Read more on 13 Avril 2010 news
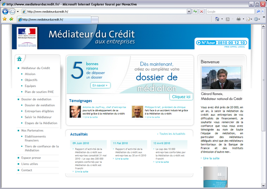 click(162, 162)
